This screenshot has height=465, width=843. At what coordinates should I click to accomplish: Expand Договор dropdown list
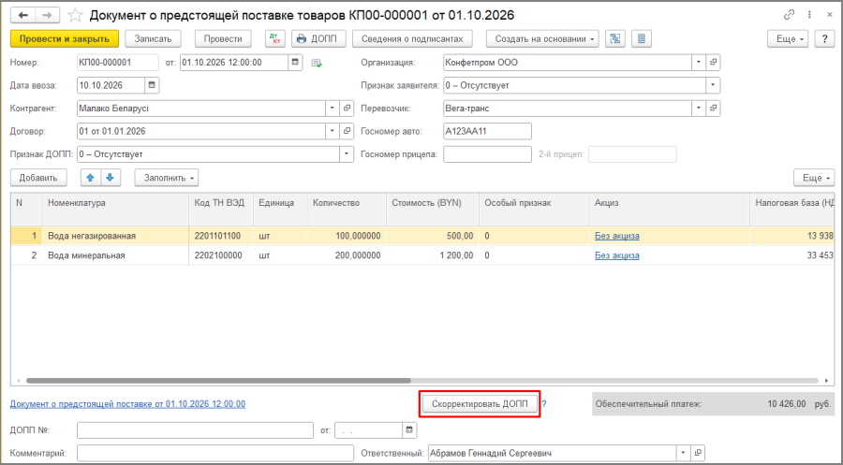point(333,131)
